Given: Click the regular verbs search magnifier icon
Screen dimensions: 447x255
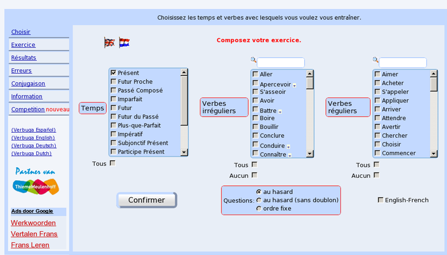Looking at the screenshot, I should click(x=375, y=60).
